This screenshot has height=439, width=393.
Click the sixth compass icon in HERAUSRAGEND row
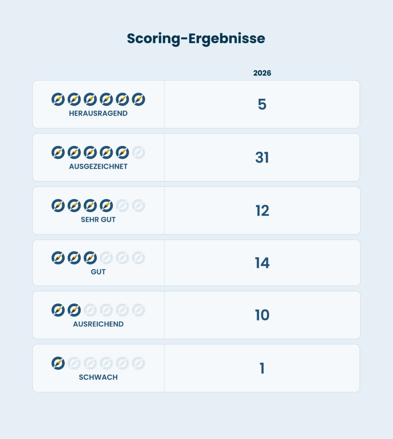coord(138,99)
